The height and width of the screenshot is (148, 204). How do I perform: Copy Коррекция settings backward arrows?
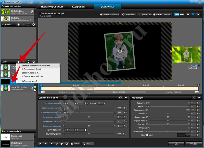(x=199, y=97)
